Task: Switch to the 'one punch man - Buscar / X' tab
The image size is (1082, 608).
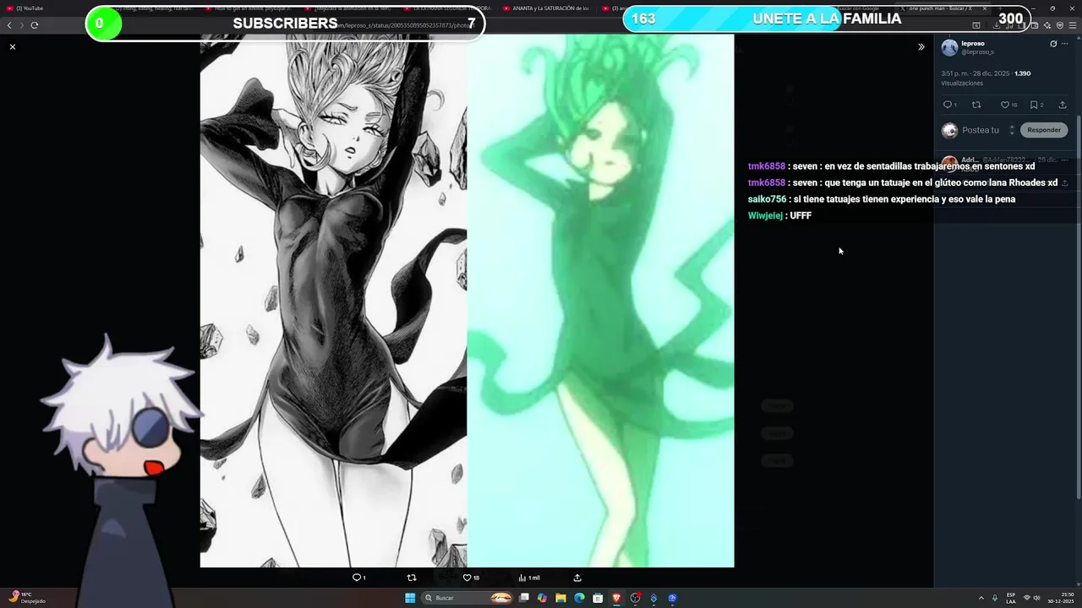Action: (x=942, y=8)
